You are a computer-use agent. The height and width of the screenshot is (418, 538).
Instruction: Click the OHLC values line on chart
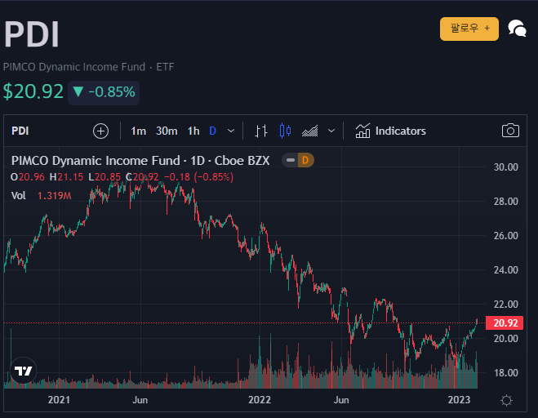point(122,177)
